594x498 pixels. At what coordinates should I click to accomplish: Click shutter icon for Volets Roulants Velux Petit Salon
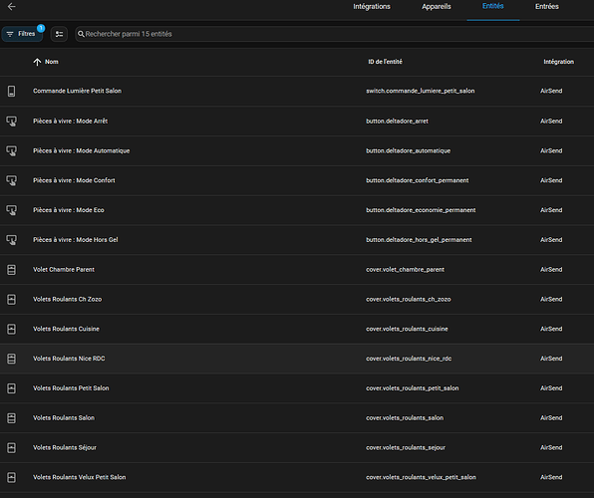(x=11, y=477)
